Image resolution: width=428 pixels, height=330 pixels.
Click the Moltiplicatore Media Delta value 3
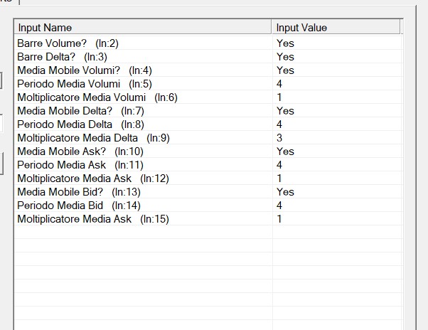(x=280, y=138)
